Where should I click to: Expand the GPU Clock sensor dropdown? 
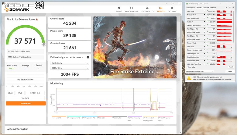point(204,11)
